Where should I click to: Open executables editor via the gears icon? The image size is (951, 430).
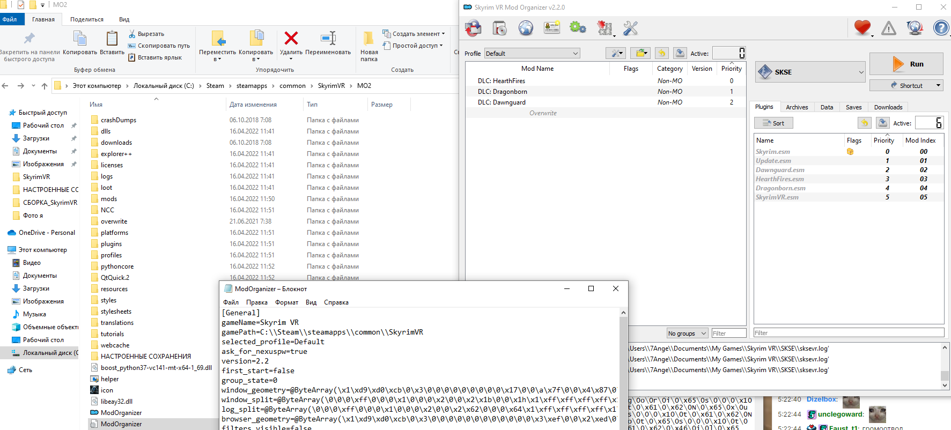578,28
